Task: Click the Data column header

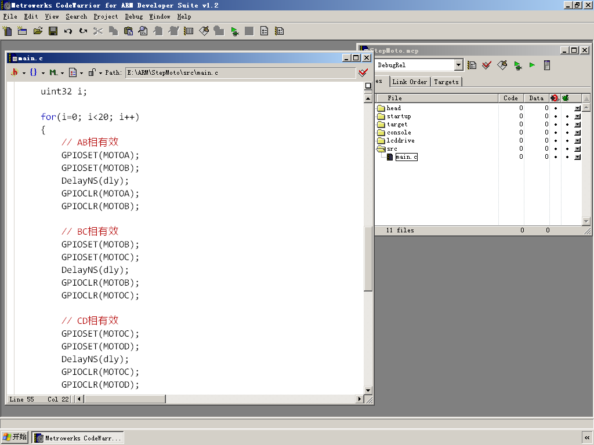Action: pos(536,98)
